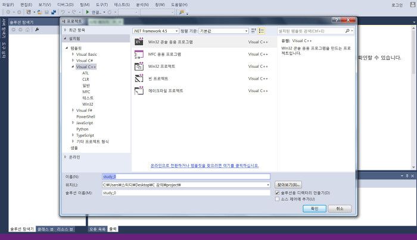Click the 이름 project name input field
This screenshot has height=240, width=417.
point(186,176)
